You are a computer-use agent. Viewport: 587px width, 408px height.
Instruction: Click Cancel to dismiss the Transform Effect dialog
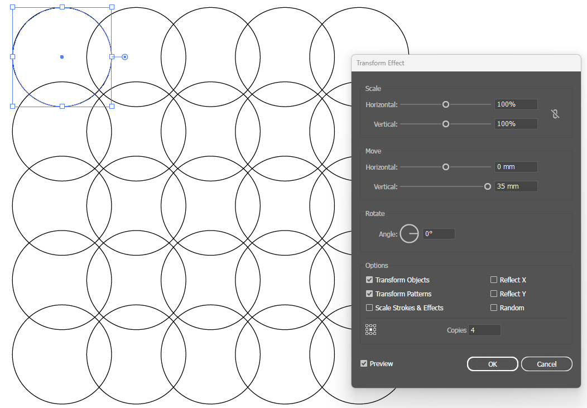[x=546, y=363]
